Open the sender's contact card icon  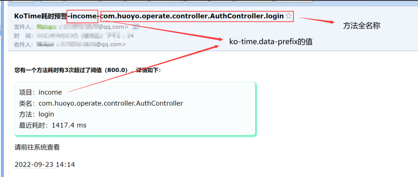(x=136, y=27)
